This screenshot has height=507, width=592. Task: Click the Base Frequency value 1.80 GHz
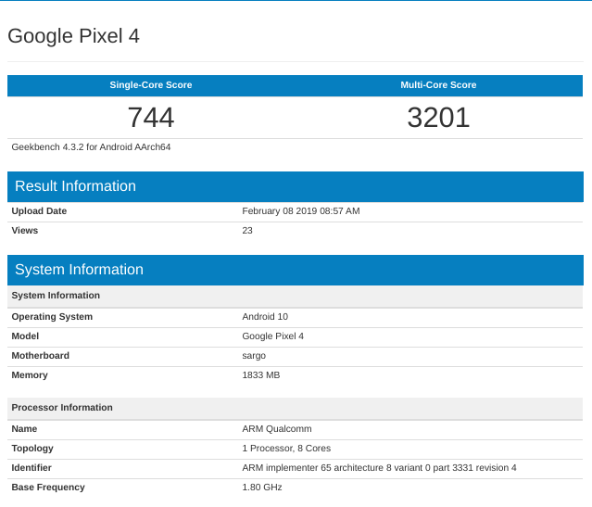(262, 488)
